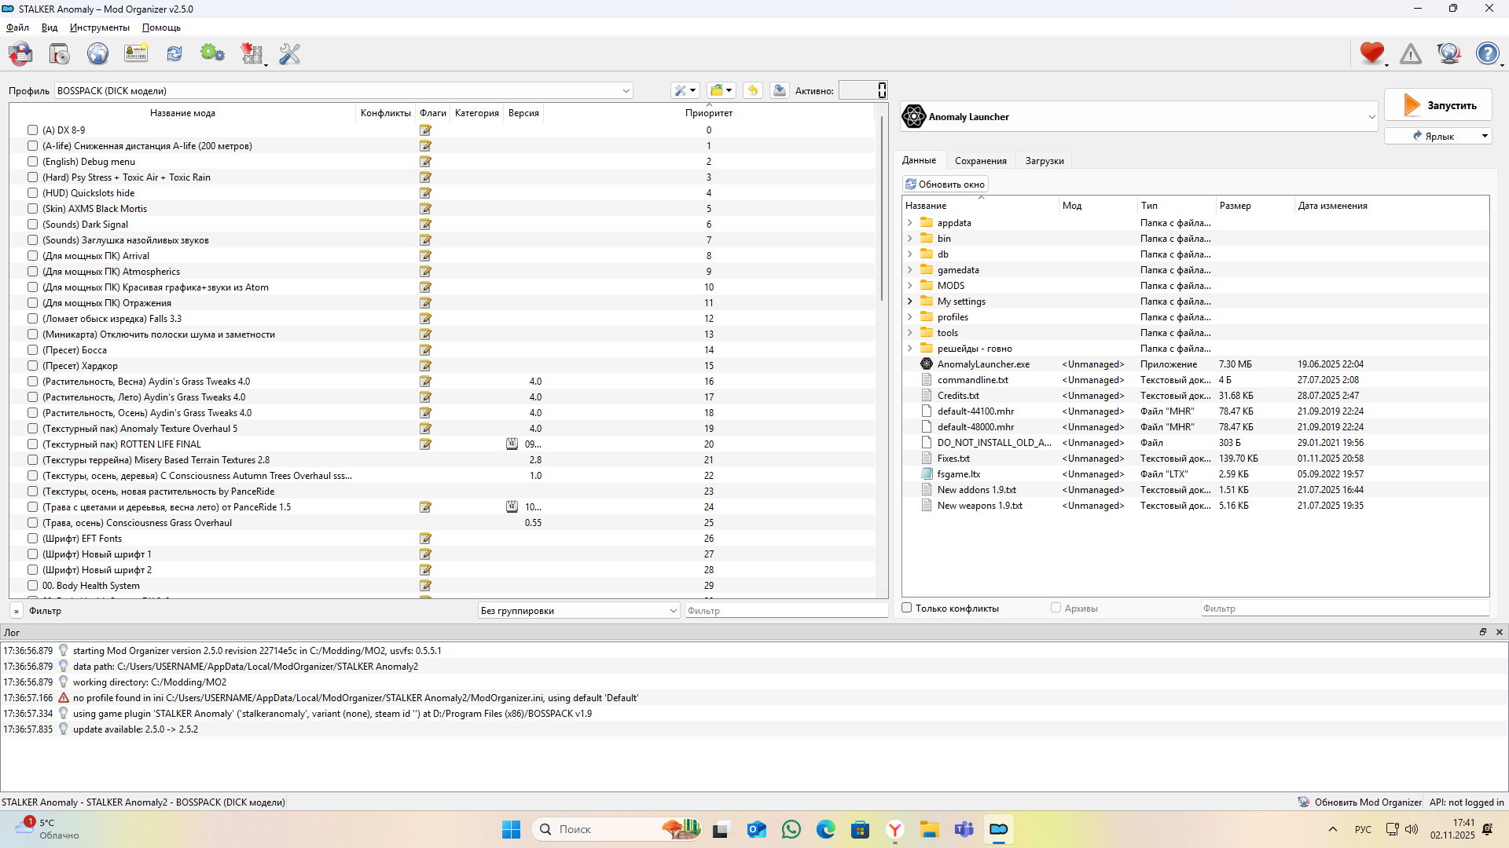This screenshot has height=848, width=1509.
Task: Click the Change game instance icon
Action: click(21, 53)
